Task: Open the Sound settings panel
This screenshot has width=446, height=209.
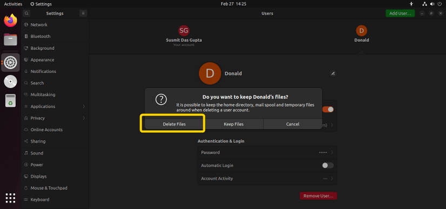Action: pos(55,153)
